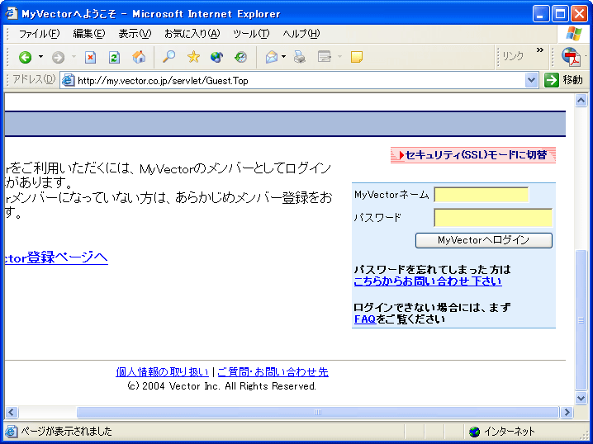Click vertical scrollbar down arrow
The image size is (593, 444).
pos(581,399)
